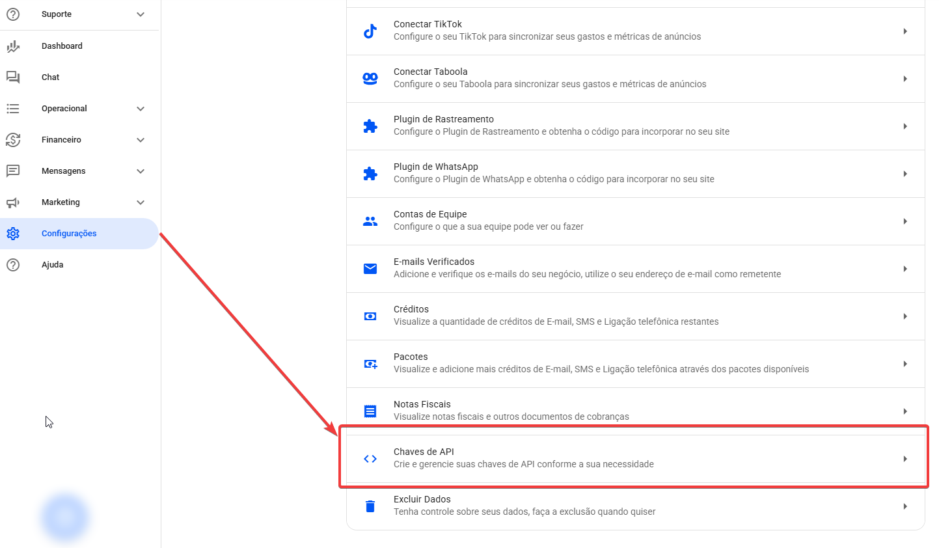Click the Configurações gear icon
Viewport: 939px width, 548px height.
tap(13, 234)
